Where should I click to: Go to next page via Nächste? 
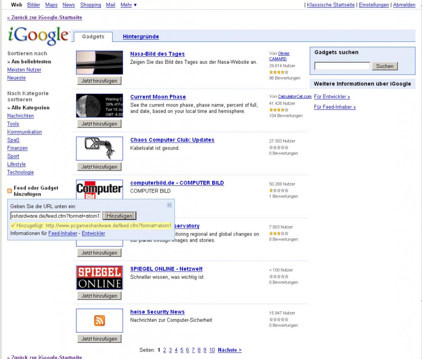point(230,350)
